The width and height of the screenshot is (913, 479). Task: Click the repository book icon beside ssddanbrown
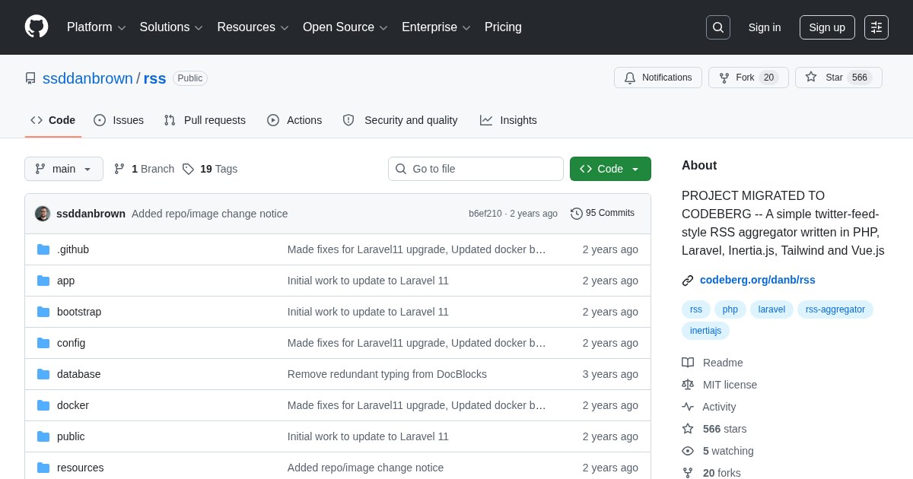click(x=30, y=78)
